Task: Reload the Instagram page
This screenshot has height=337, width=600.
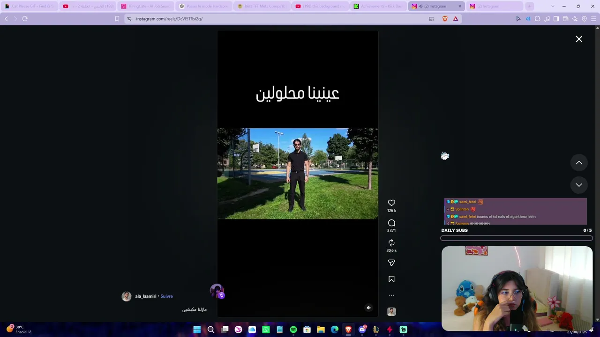Action: pyautogui.click(x=25, y=19)
